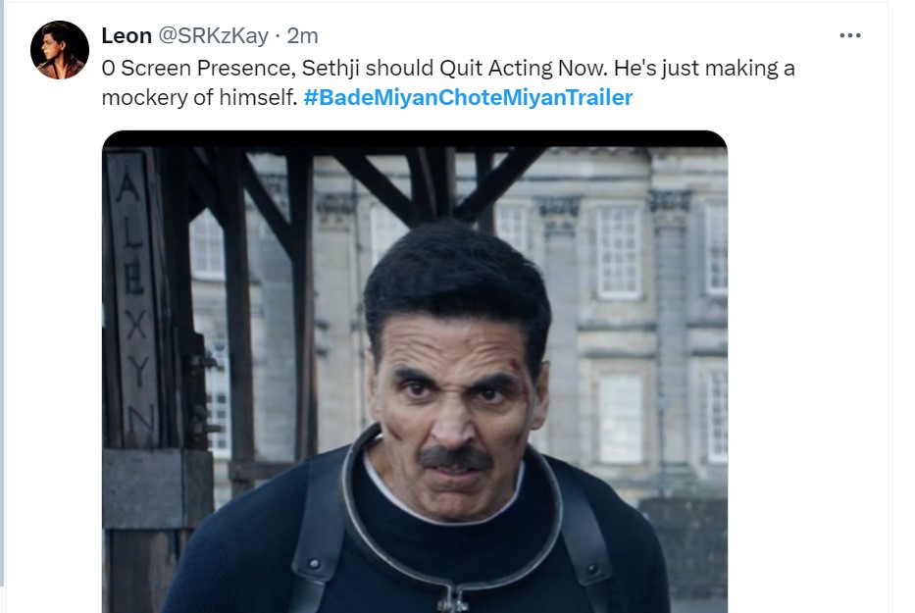
Task: Follow the #BadeMiyanChoteMiyanTrailer hashtag link
Action: (x=468, y=97)
